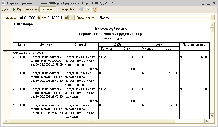218x127 pixels.
Task: Maximize the Картка субконто window
Action: (209, 3)
